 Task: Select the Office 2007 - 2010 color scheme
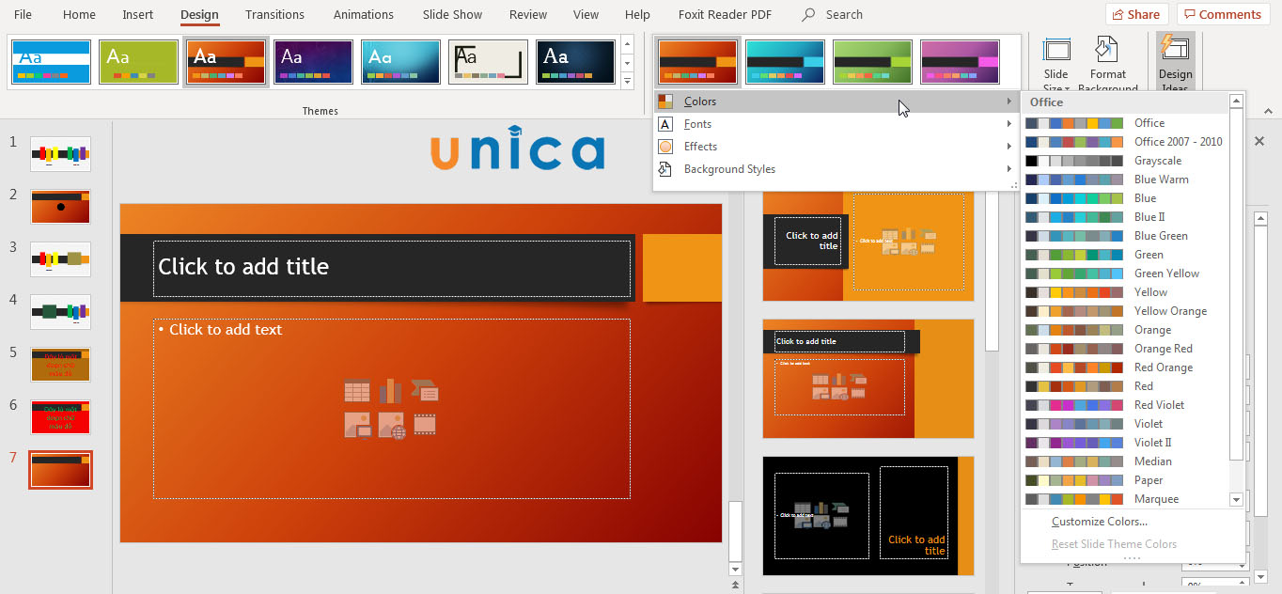(x=1125, y=142)
